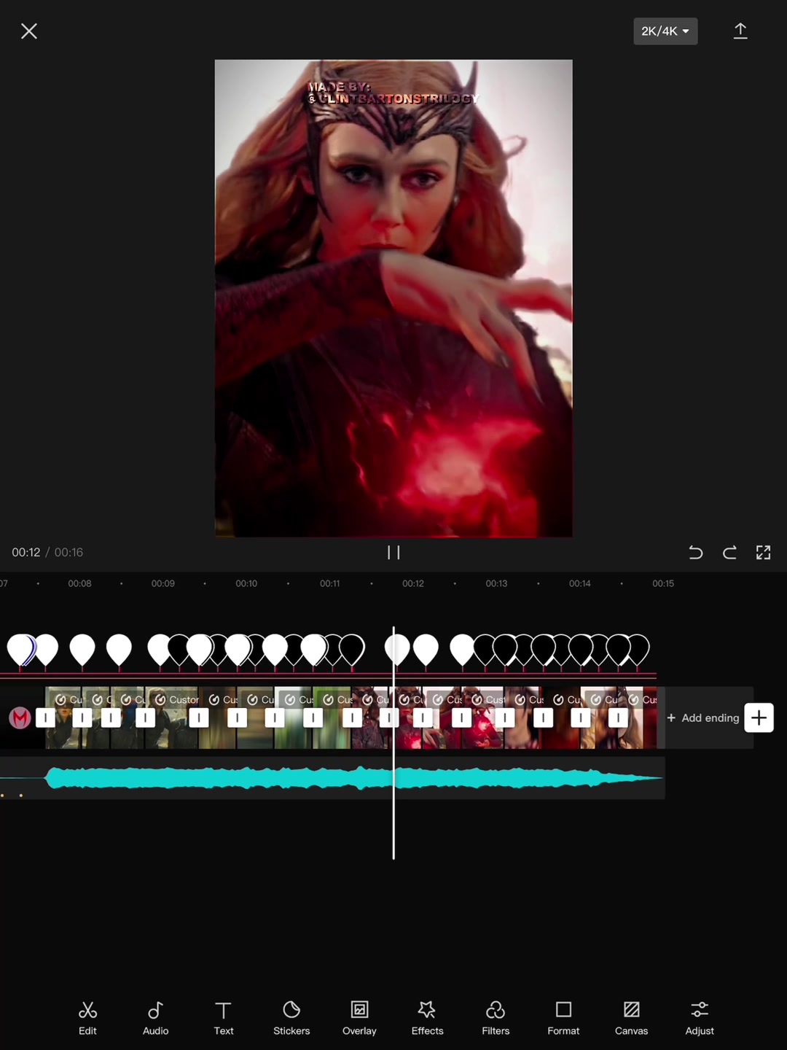Open the Format aspect tool
This screenshot has height=1050, width=787.
(x=563, y=1018)
